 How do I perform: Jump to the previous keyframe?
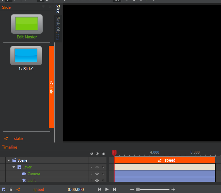point(100,189)
